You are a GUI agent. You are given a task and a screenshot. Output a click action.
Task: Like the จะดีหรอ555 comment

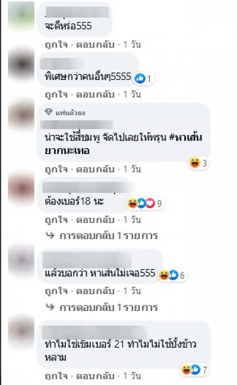55,45
